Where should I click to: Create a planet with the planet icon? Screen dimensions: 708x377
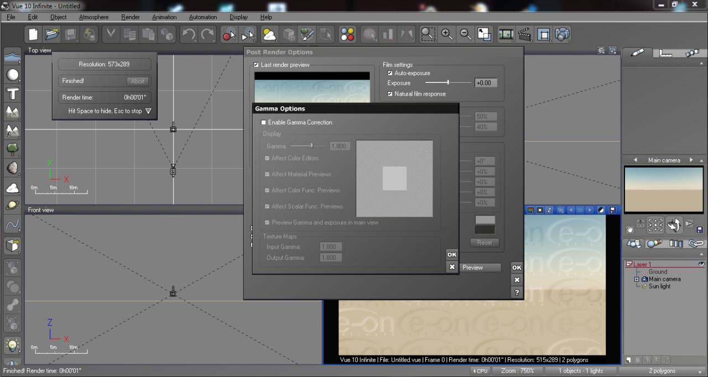point(12,206)
